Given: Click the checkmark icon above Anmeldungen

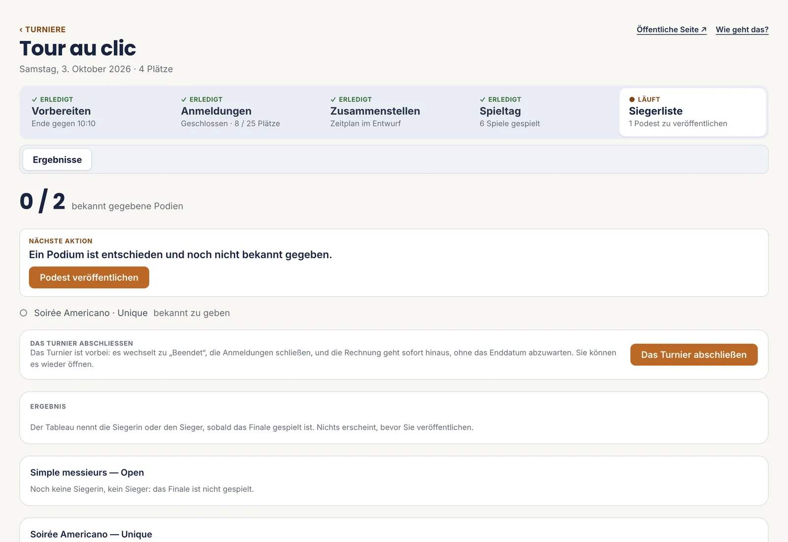Looking at the screenshot, I should coord(184,100).
